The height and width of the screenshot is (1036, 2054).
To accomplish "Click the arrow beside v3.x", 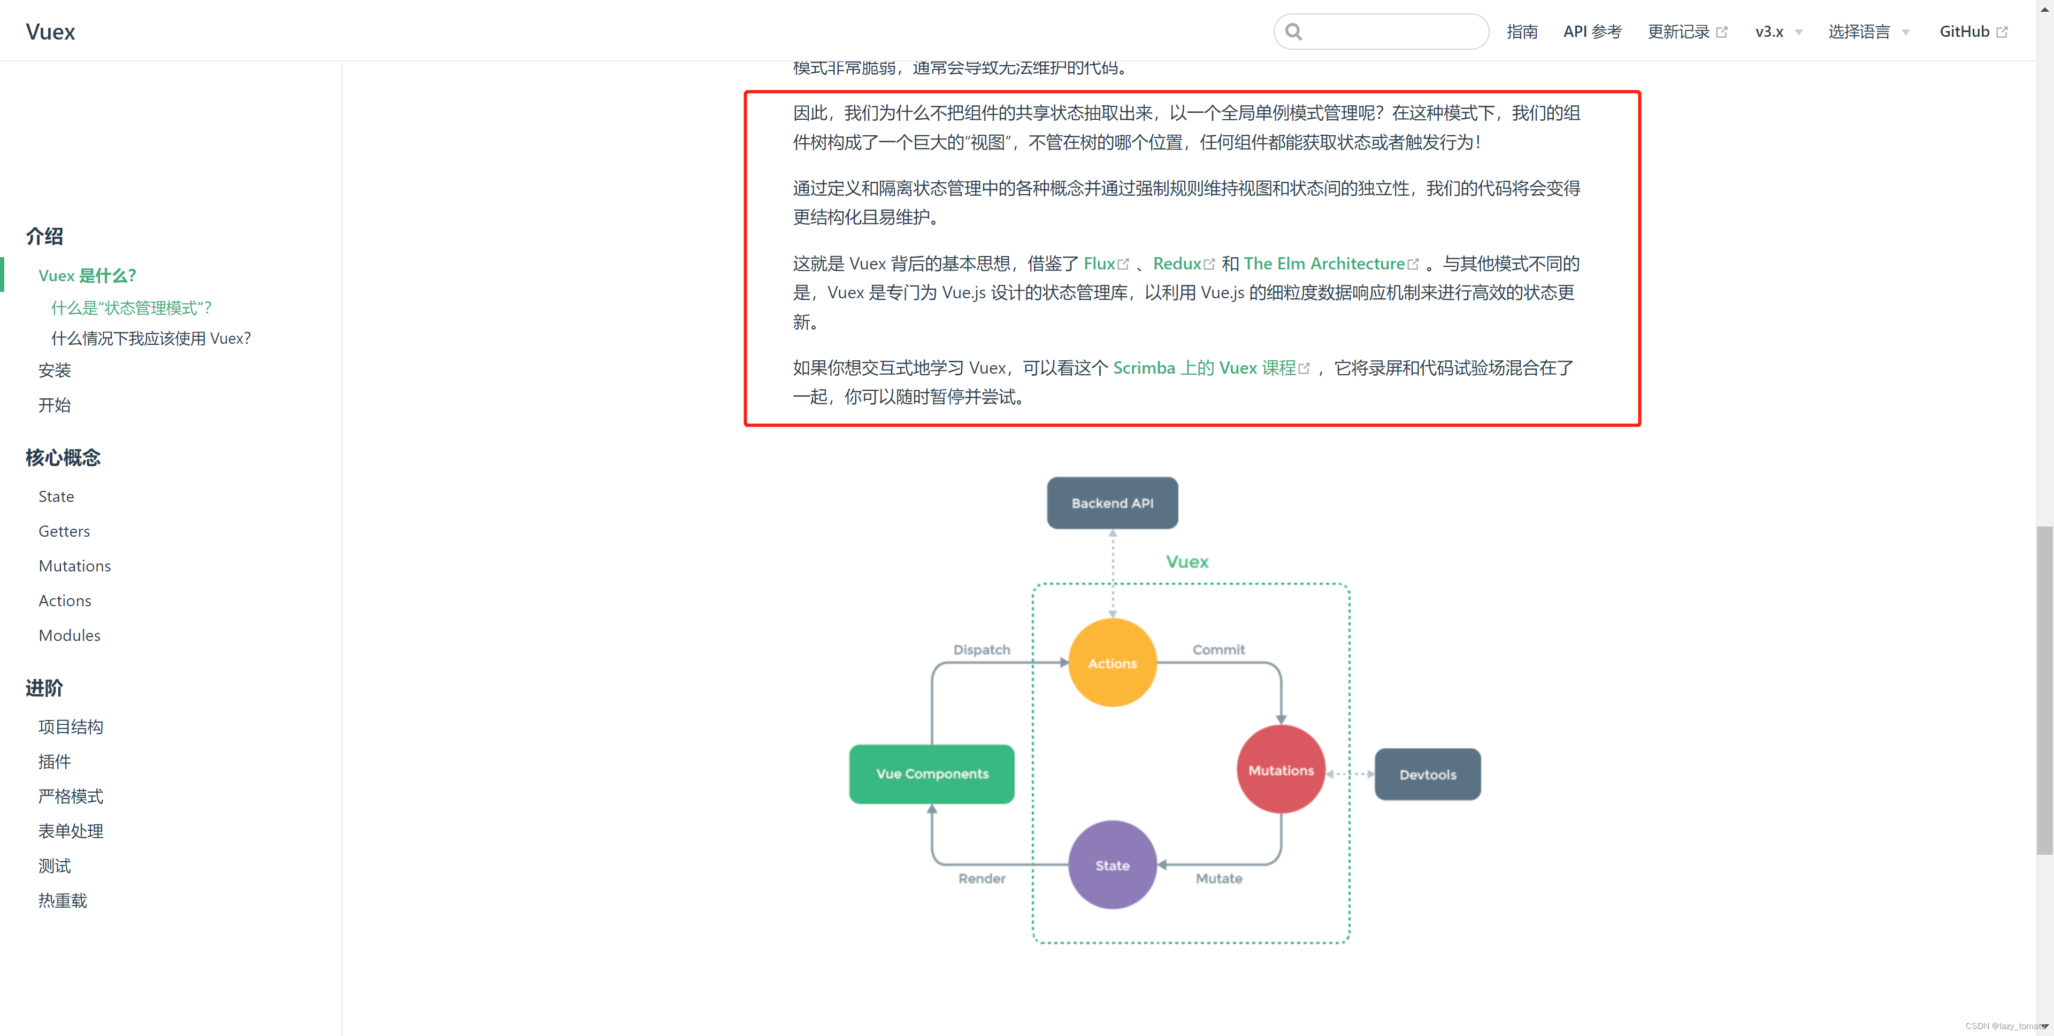I will [1798, 33].
